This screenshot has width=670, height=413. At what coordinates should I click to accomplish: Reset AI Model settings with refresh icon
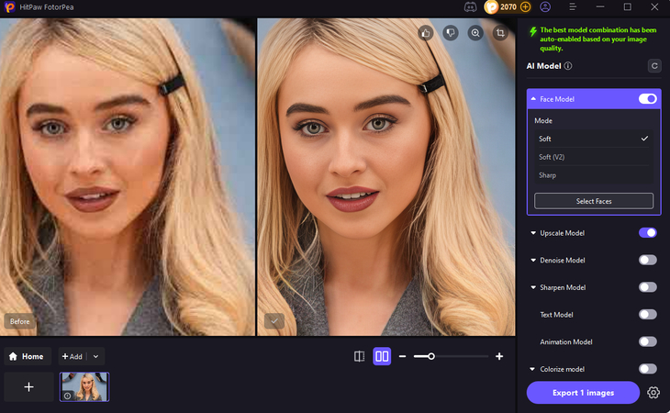click(x=653, y=66)
